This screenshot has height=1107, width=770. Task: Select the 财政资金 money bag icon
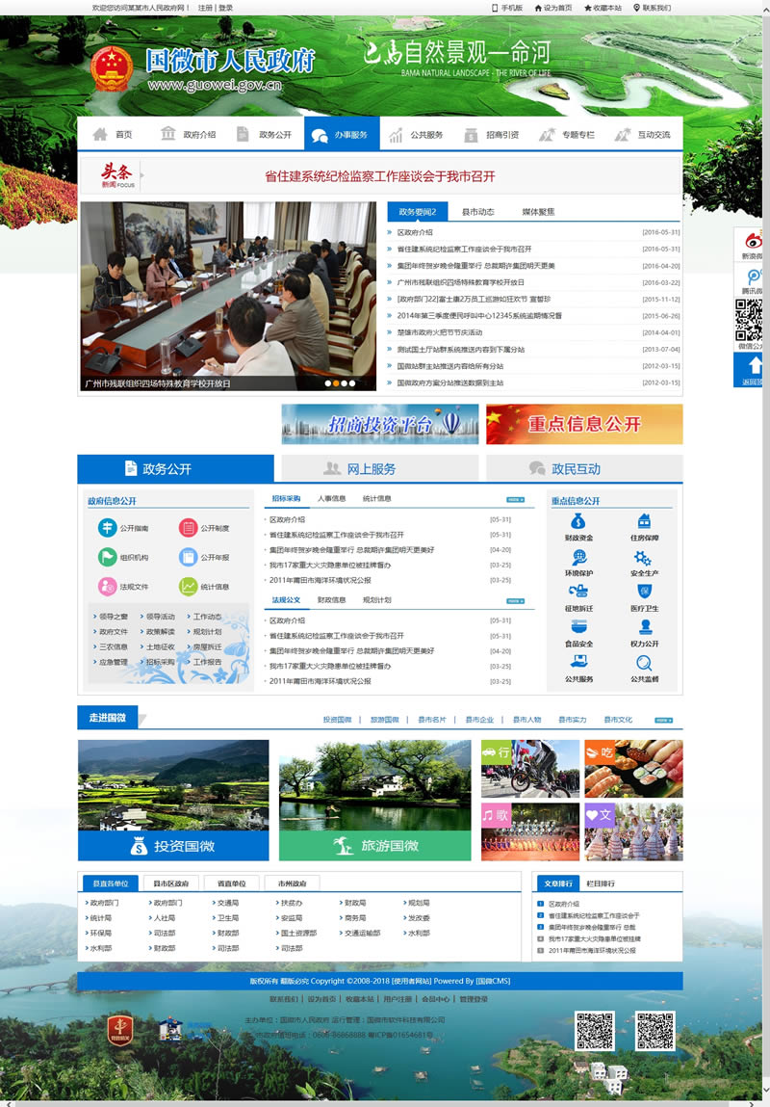(x=578, y=521)
